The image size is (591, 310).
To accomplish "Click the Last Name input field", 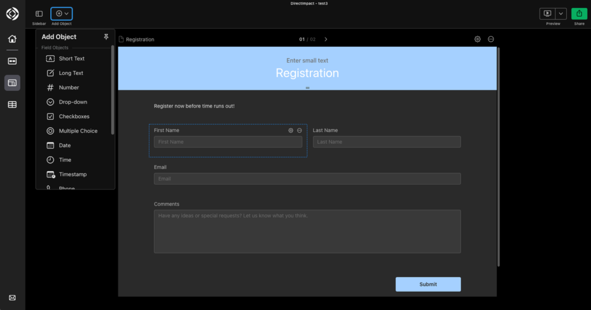I will point(387,142).
